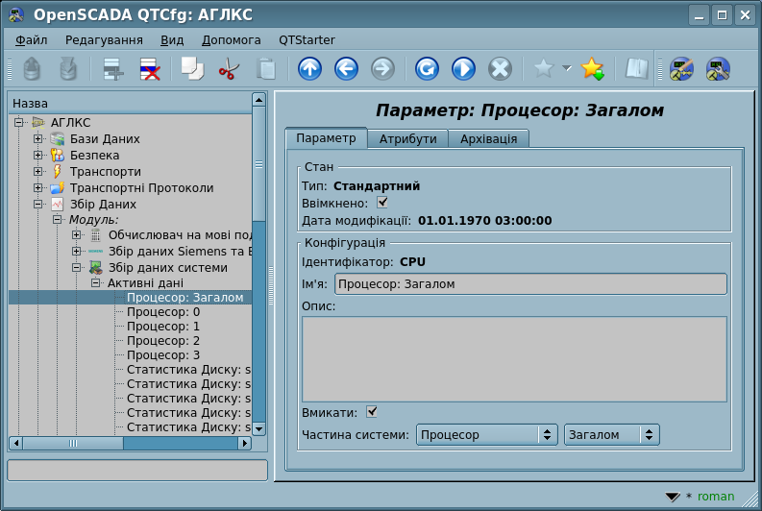
Task: Switch to the Атрибути tab
Action: pos(407,139)
